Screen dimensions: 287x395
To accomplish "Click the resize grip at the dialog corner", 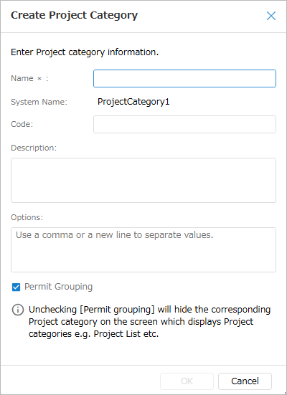I will point(285,393).
